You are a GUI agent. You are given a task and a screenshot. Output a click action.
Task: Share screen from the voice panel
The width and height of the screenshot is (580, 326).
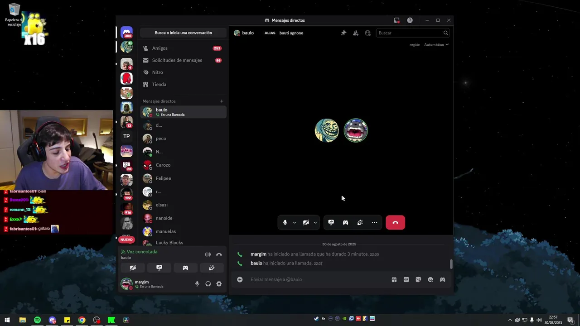(x=159, y=268)
